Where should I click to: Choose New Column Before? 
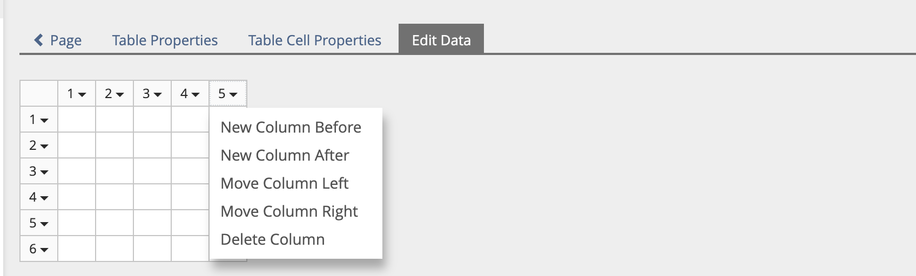pos(291,127)
